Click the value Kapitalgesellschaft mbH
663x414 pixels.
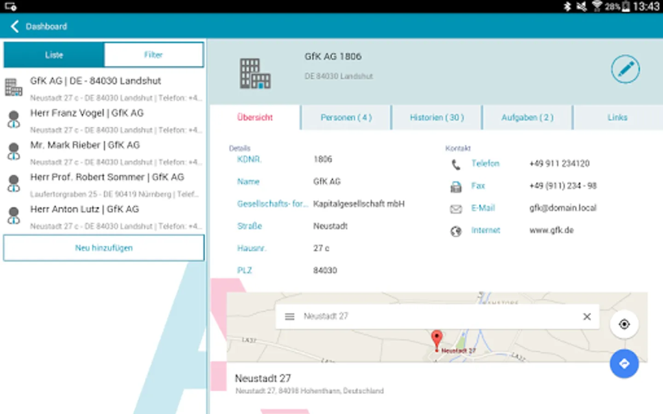pos(359,204)
